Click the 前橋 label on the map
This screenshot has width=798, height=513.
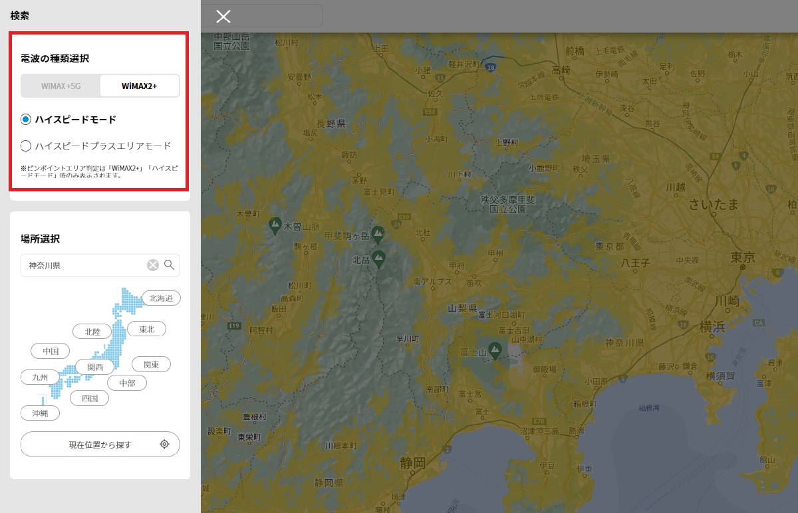point(575,51)
